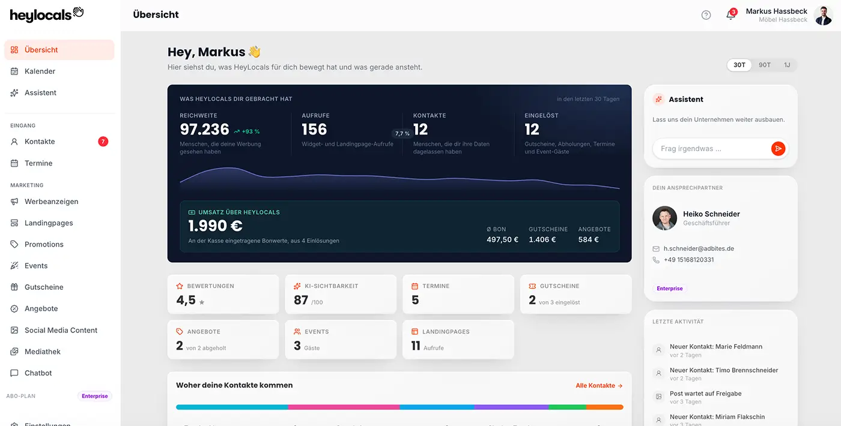Open Mediathek from the sidebar

click(59, 352)
